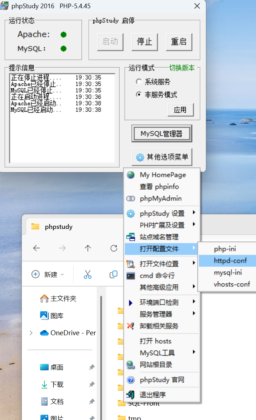Expand the PHP扩展及设置 submenu
Viewport: 256px width, 420px height.
click(x=194, y=224)
